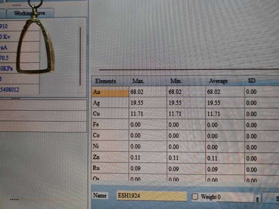This screenshot has width=279, height=209.
Task: Toggle the Weight checkbox
Action: tap(195, 197)
